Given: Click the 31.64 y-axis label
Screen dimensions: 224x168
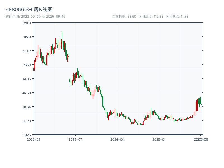Looking at the screenshot, I should pyautogui.click(x=27, y=107).
